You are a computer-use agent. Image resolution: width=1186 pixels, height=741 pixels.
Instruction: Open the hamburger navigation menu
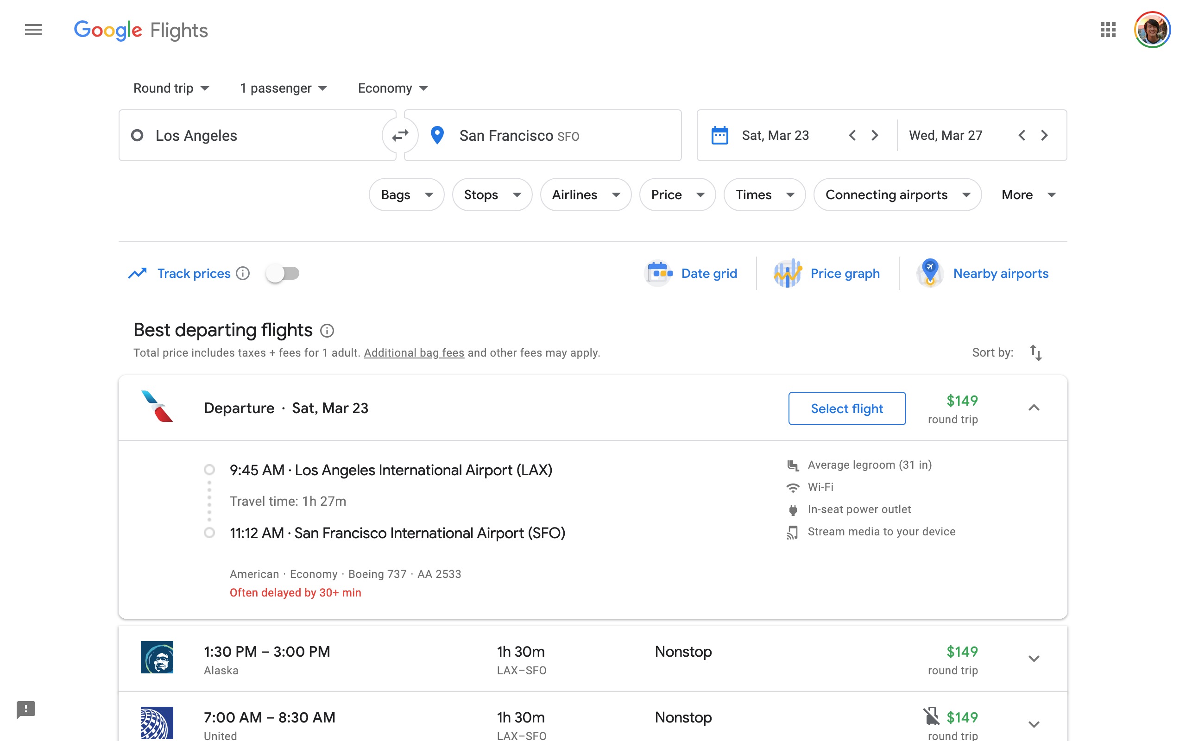point(33,30)
